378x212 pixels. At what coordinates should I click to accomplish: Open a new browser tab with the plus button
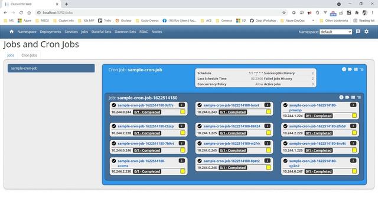(66, 4)
